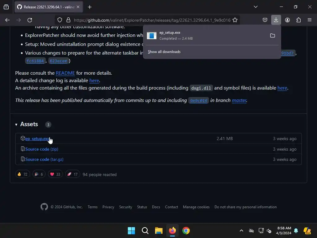Select Show all downloads

click(x=164, y=52)
